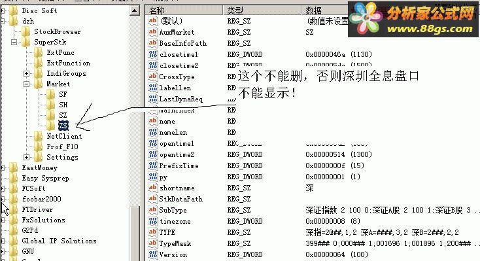Select the Prof_F10 key
The width and height of the screenshot is (480, 261).
click(62, 147)
